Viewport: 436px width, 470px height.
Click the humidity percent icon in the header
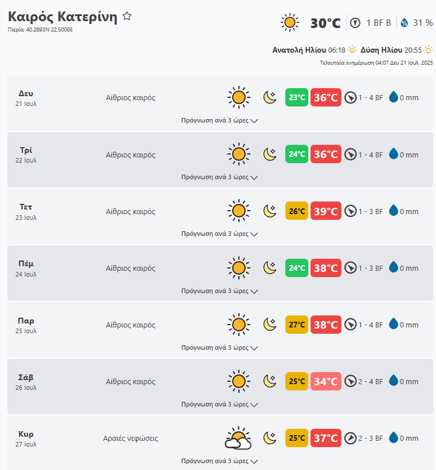point(404,23)
